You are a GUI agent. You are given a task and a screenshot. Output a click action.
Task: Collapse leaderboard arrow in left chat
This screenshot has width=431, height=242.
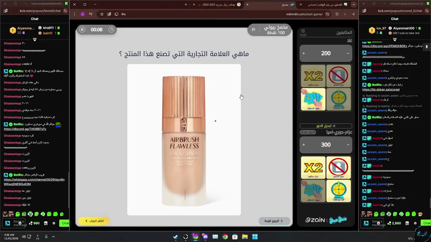click(x=35, y=40)
